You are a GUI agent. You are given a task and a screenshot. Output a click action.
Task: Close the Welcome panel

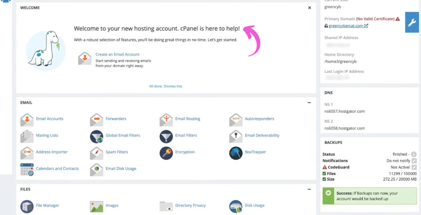(x=309, y=8)
